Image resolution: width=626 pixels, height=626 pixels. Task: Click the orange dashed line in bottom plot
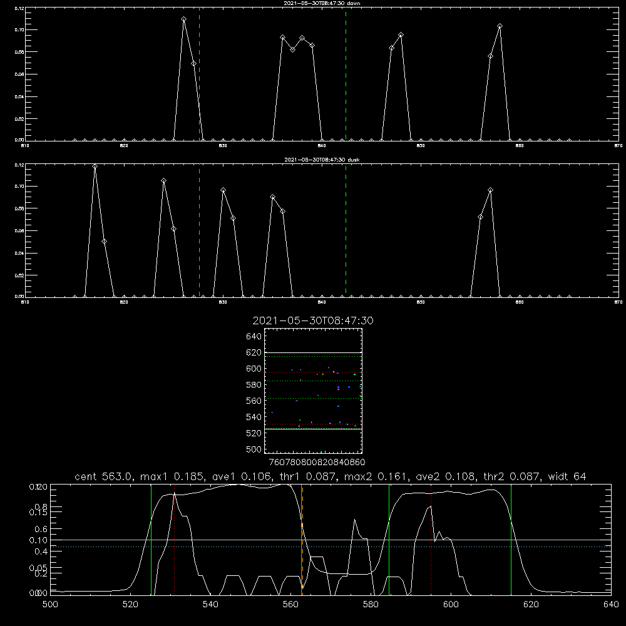pos(302,539)
